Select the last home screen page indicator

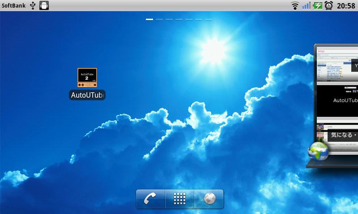[209, 20]
